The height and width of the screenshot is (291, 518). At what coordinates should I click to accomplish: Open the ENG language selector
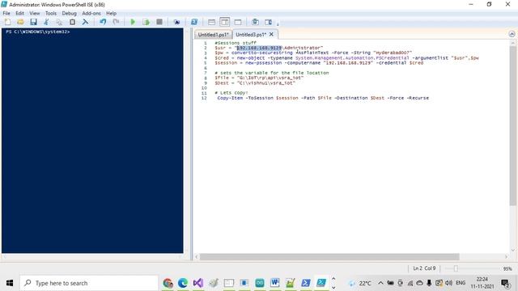click(x=461, y=283)
